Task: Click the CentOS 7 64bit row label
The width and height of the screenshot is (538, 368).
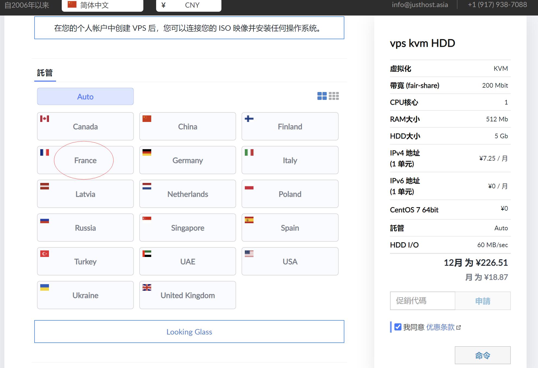Action: [414, 210]
